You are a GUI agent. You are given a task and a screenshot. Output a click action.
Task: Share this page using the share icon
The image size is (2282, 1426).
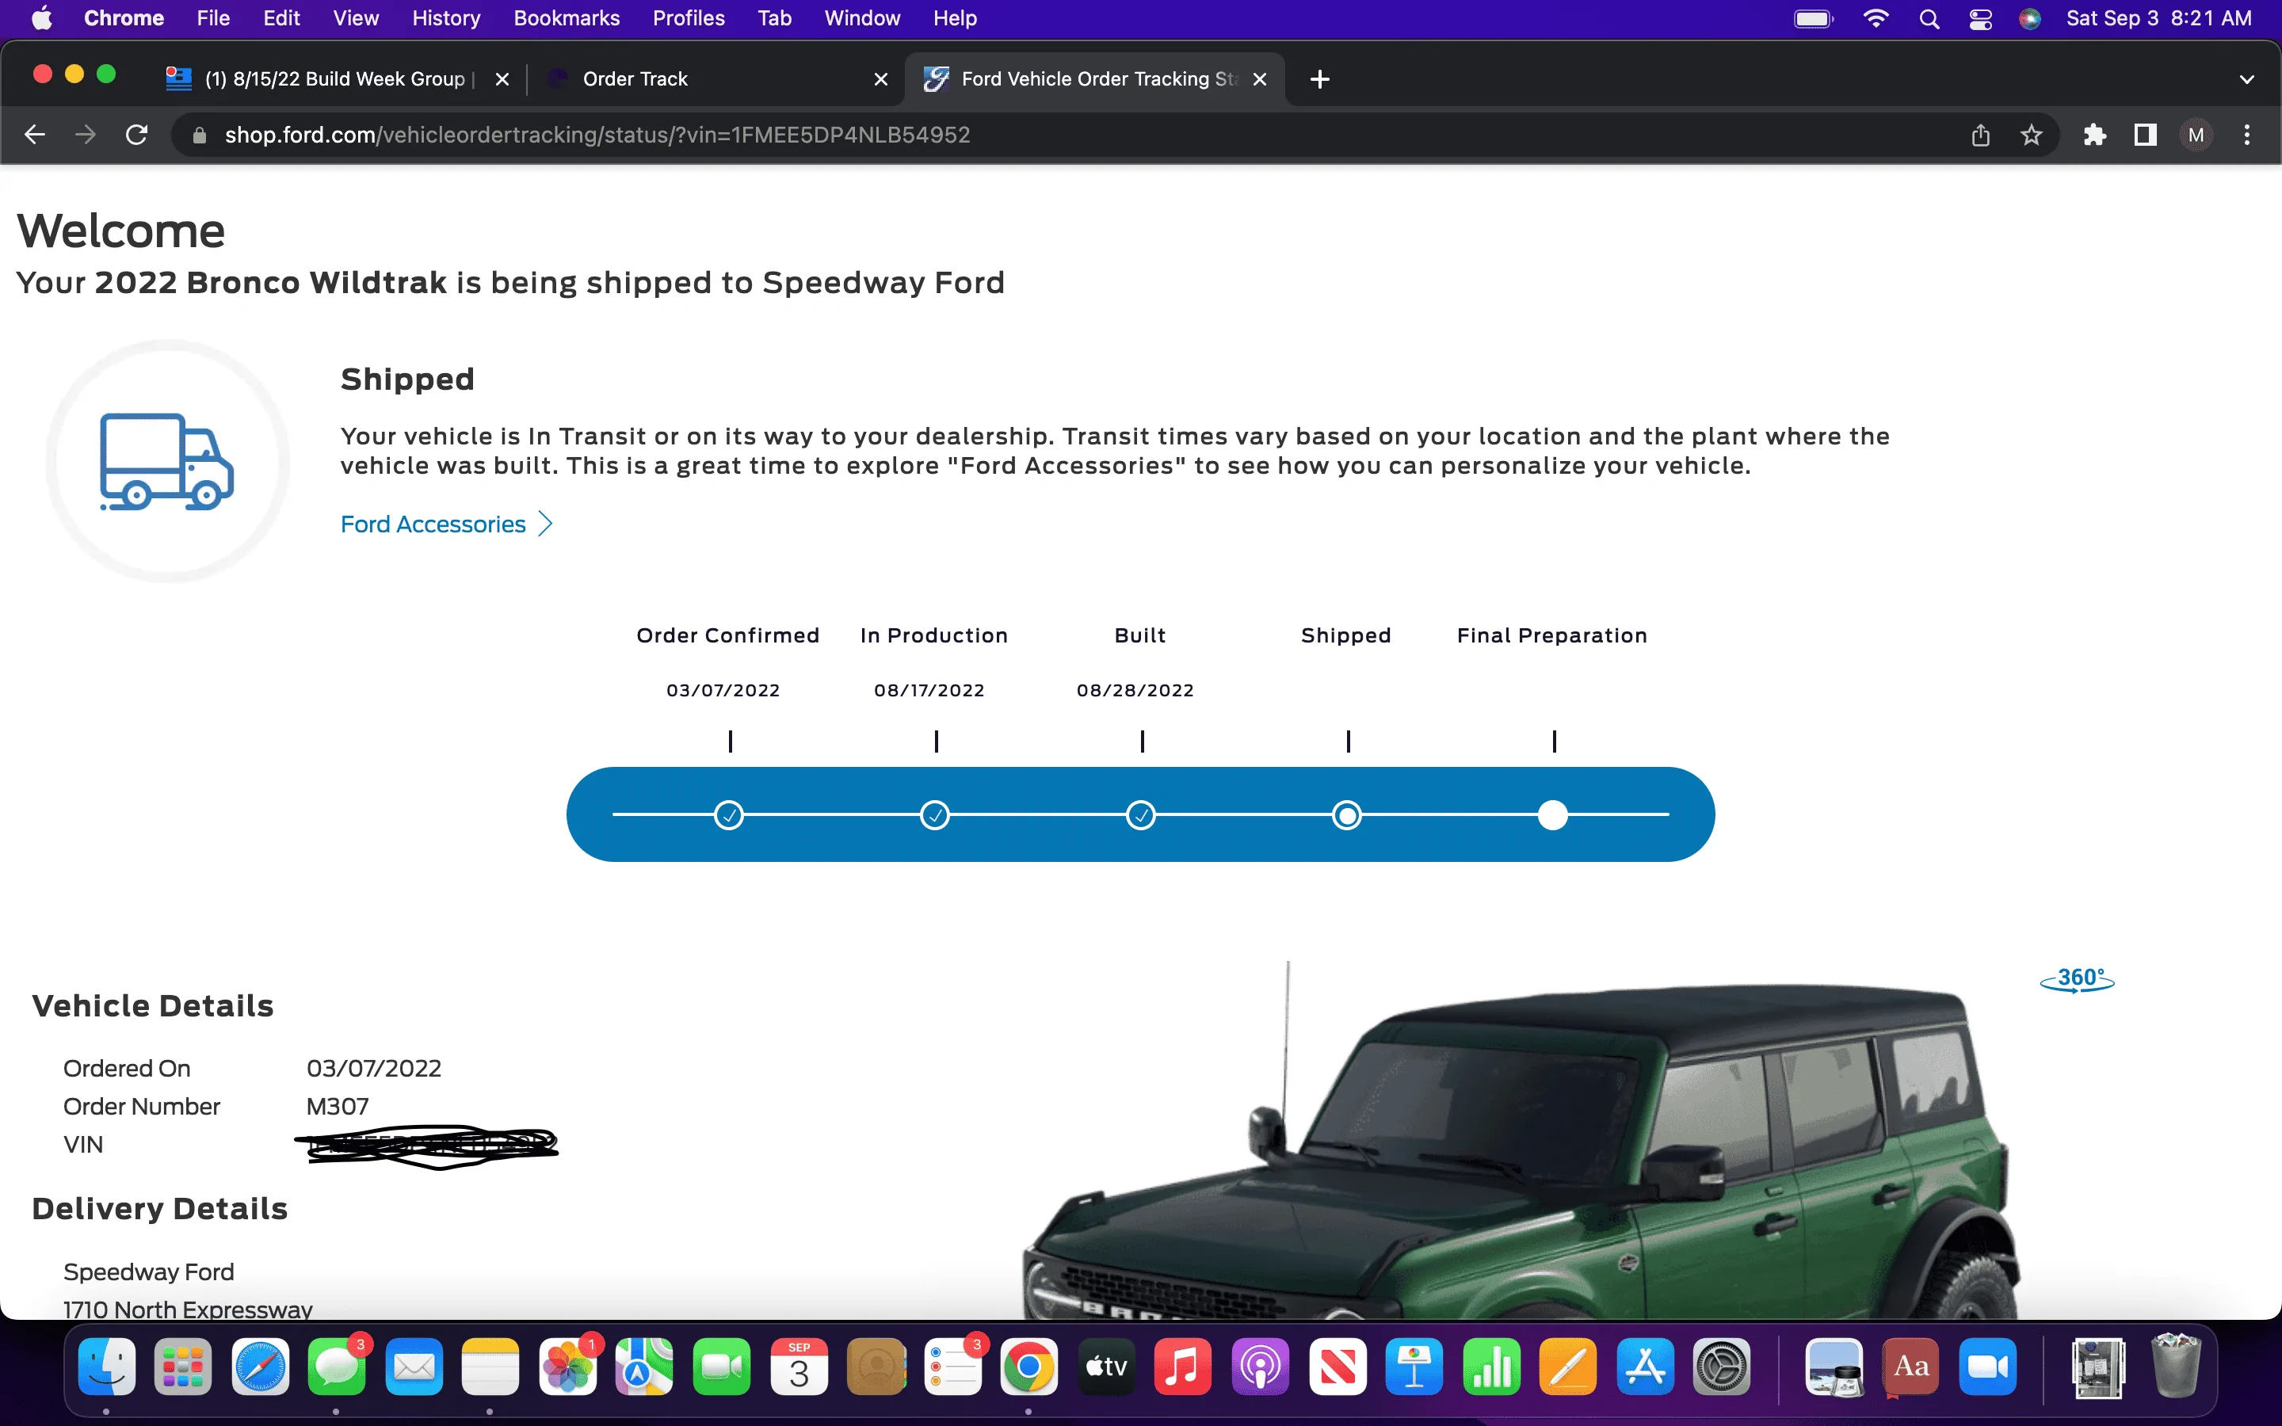point(1980,135)
